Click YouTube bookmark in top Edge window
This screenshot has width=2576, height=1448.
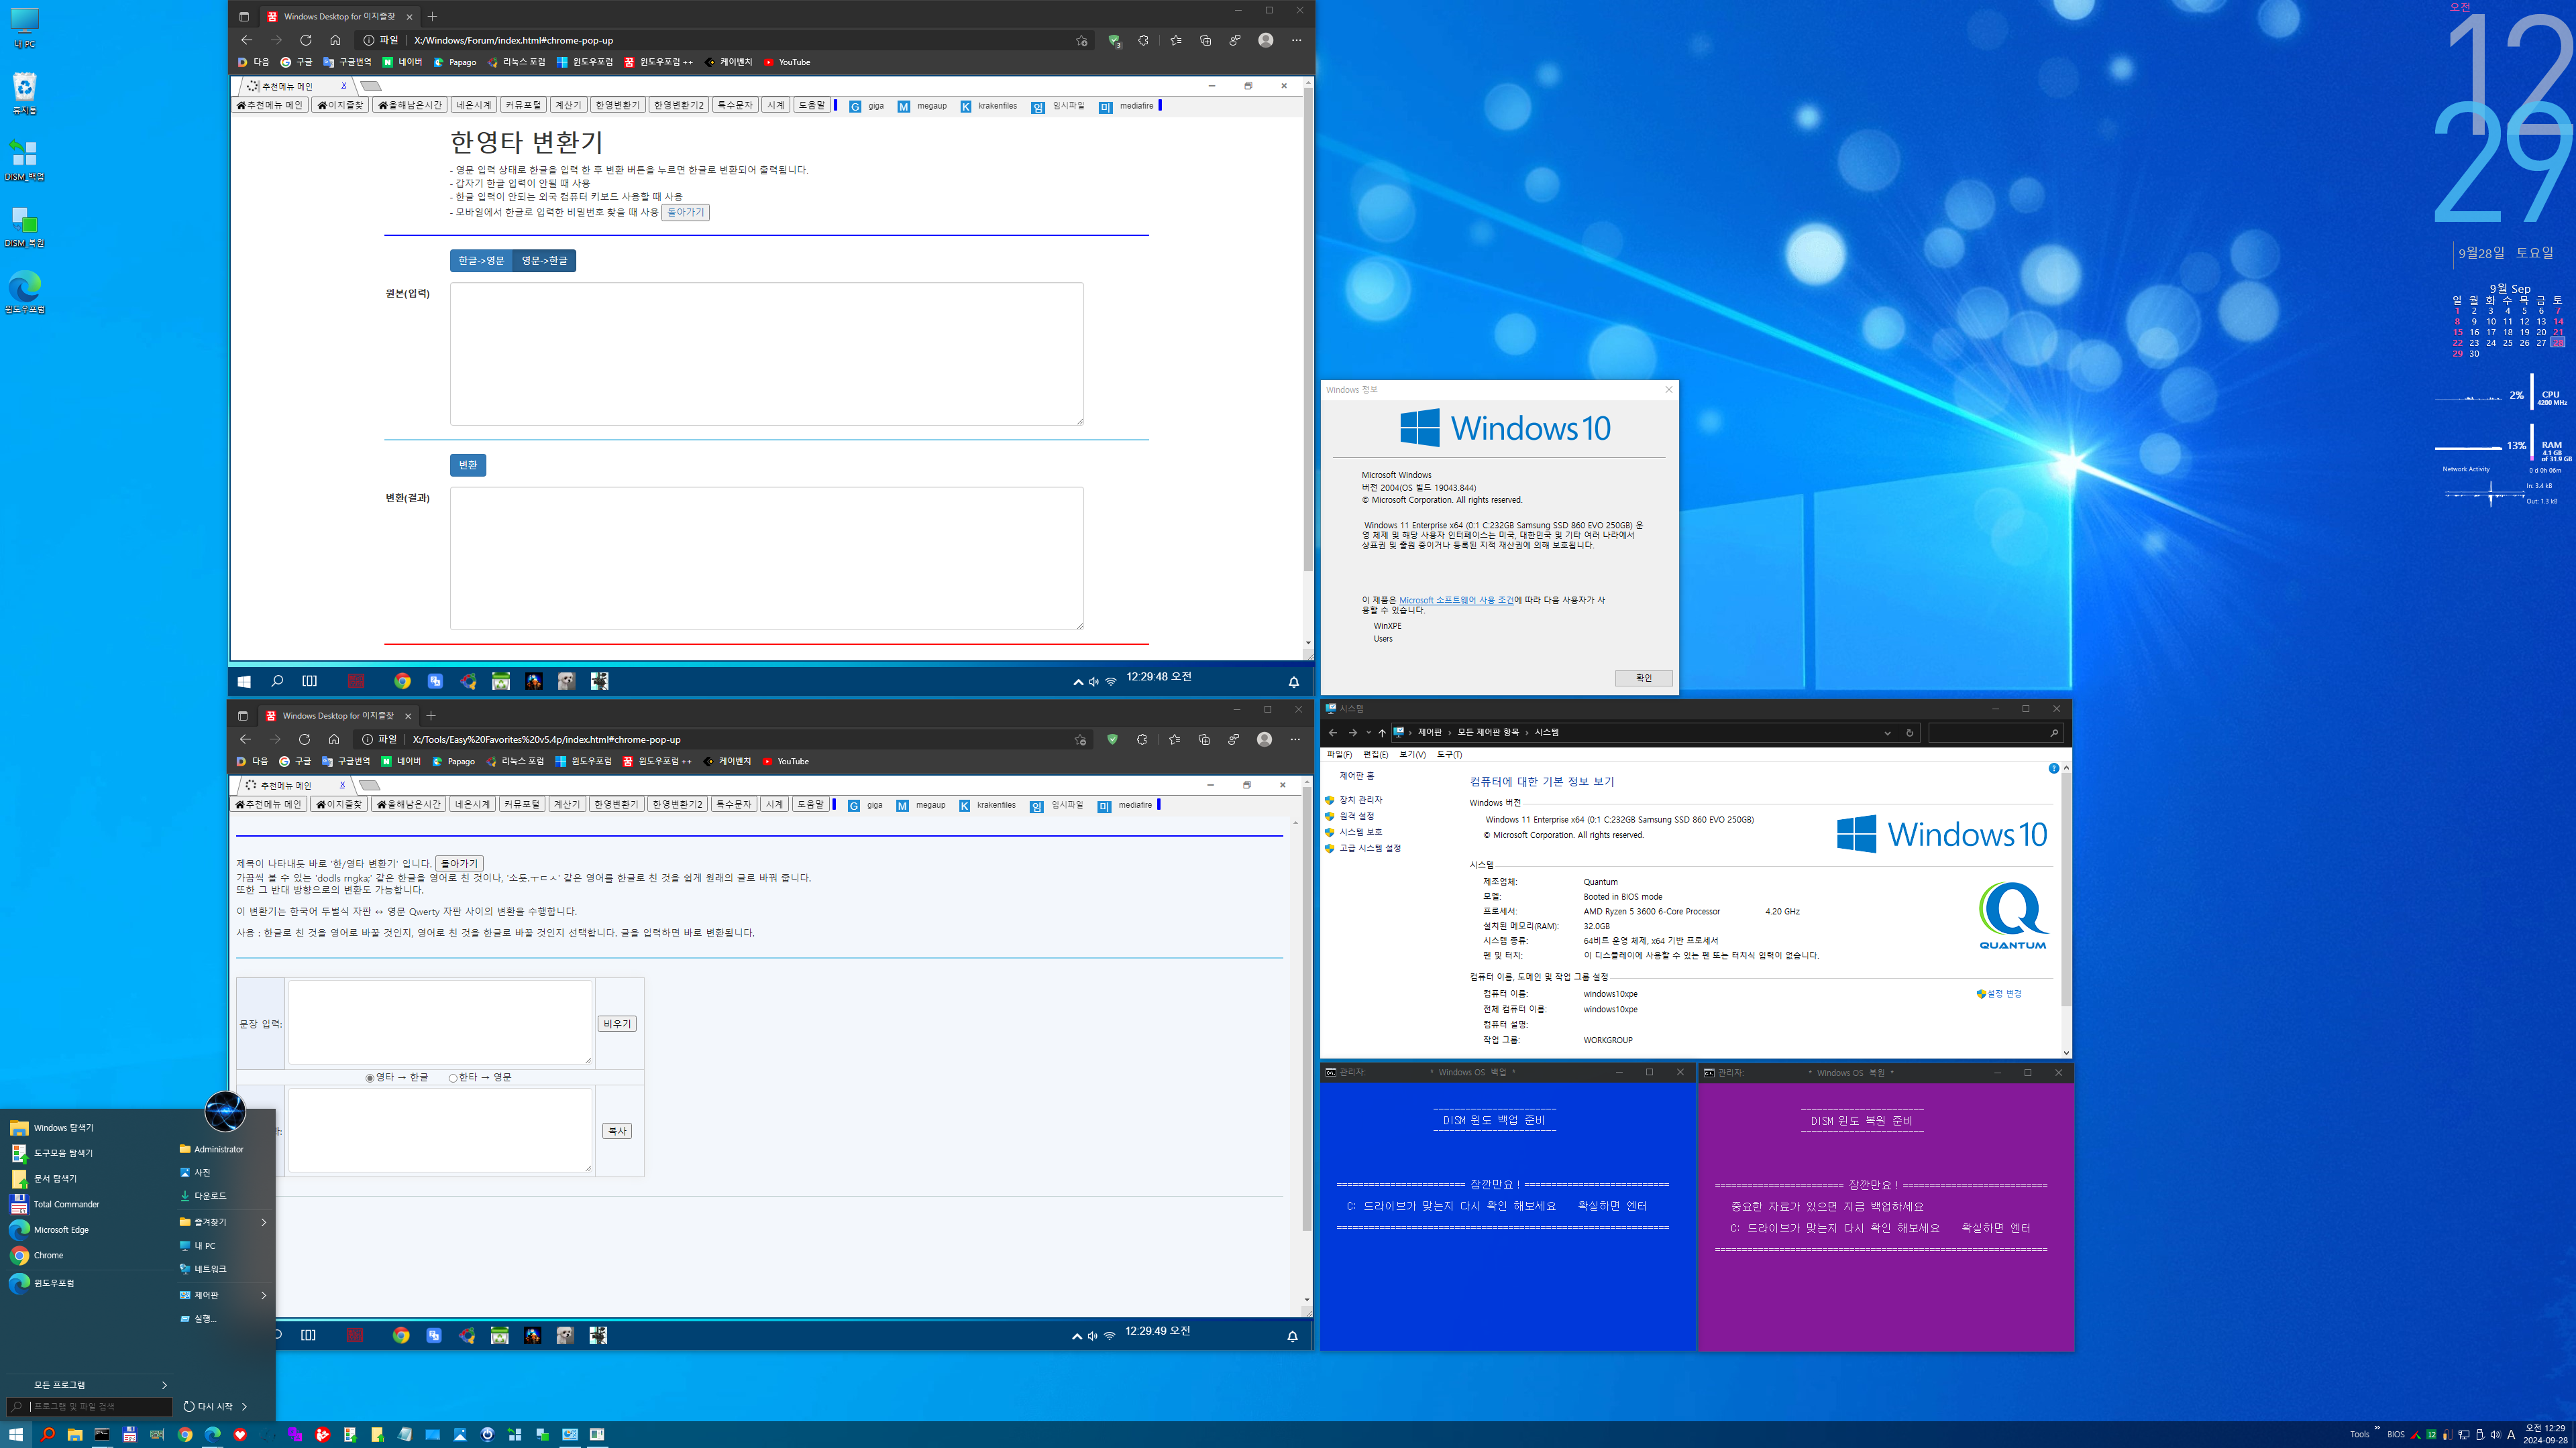(786, 62)
